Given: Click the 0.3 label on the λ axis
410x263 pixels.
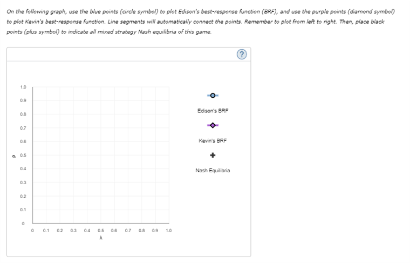Looking at the screenshot, I should [x=73, y=231].
